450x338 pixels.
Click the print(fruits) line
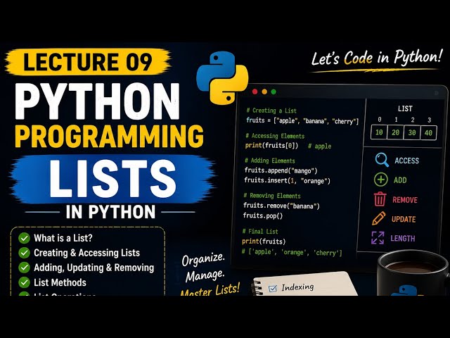click(264, 241)
